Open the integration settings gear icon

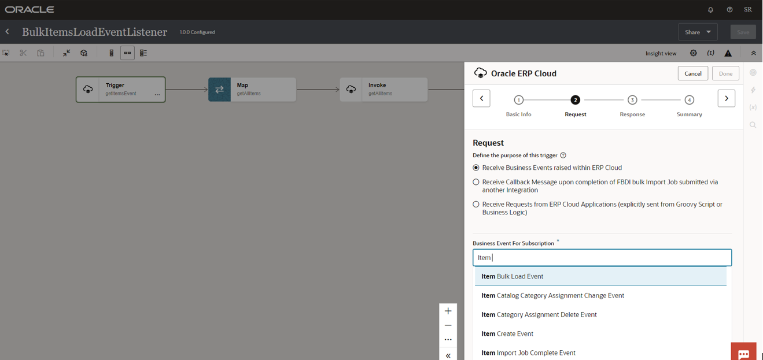pyautogui.click(x=693, y=53)
